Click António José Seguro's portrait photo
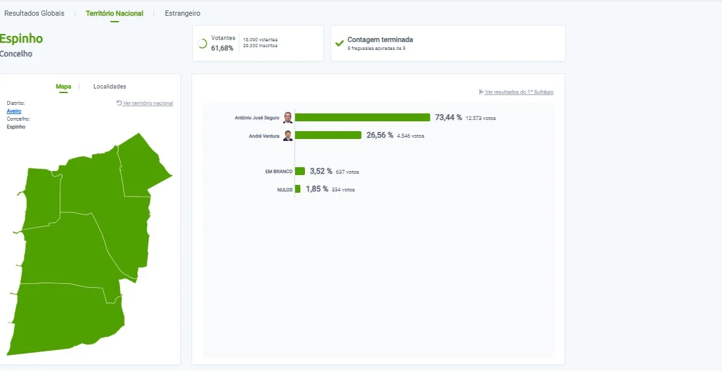This screenshot has width=722, height=377. [x=288, y=117]
